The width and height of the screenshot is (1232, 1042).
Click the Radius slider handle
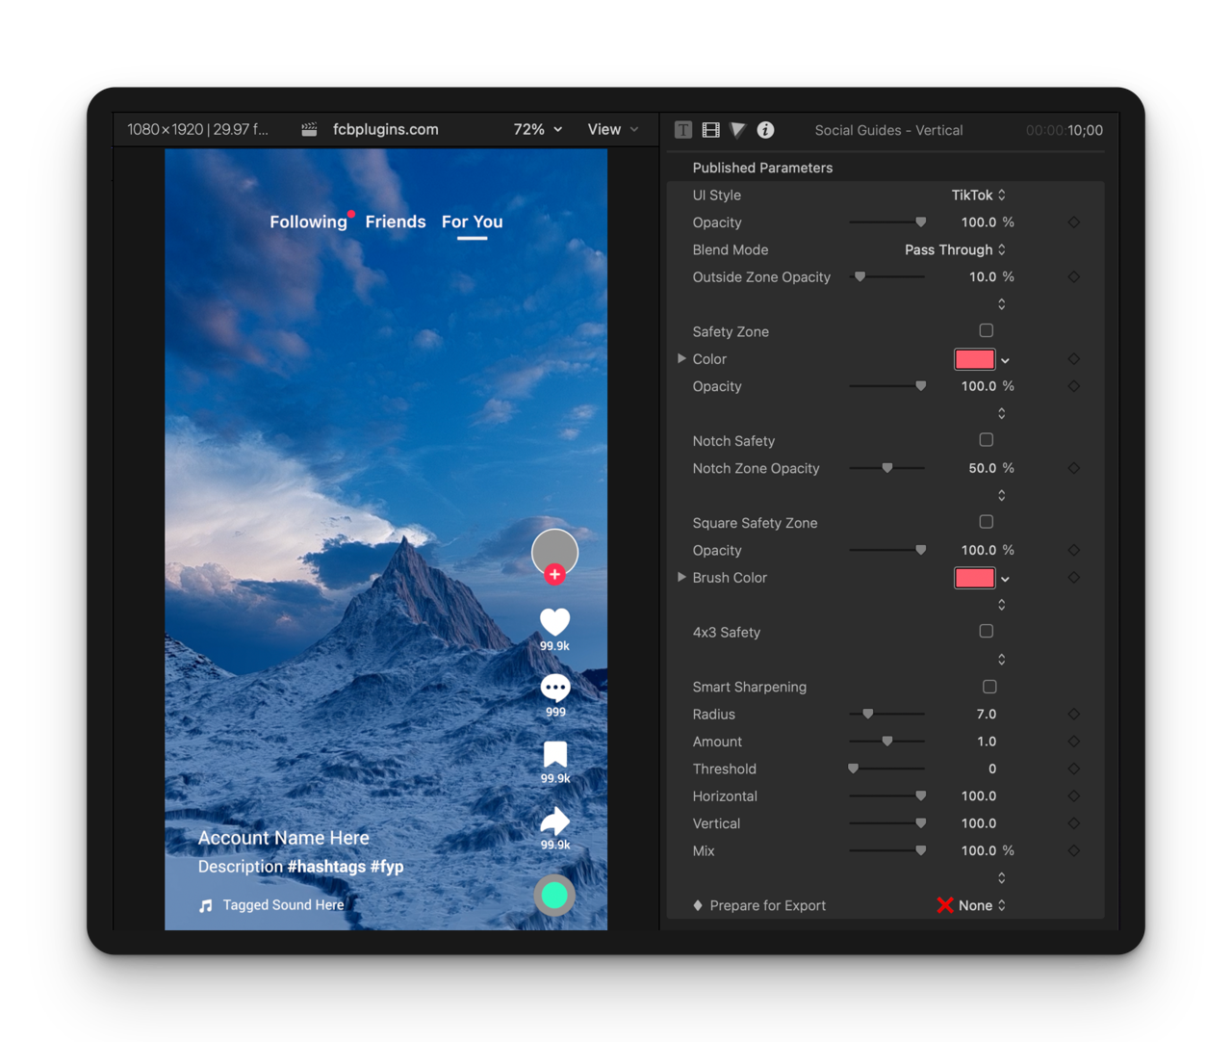pyautogui.click(x=868, y=715)
